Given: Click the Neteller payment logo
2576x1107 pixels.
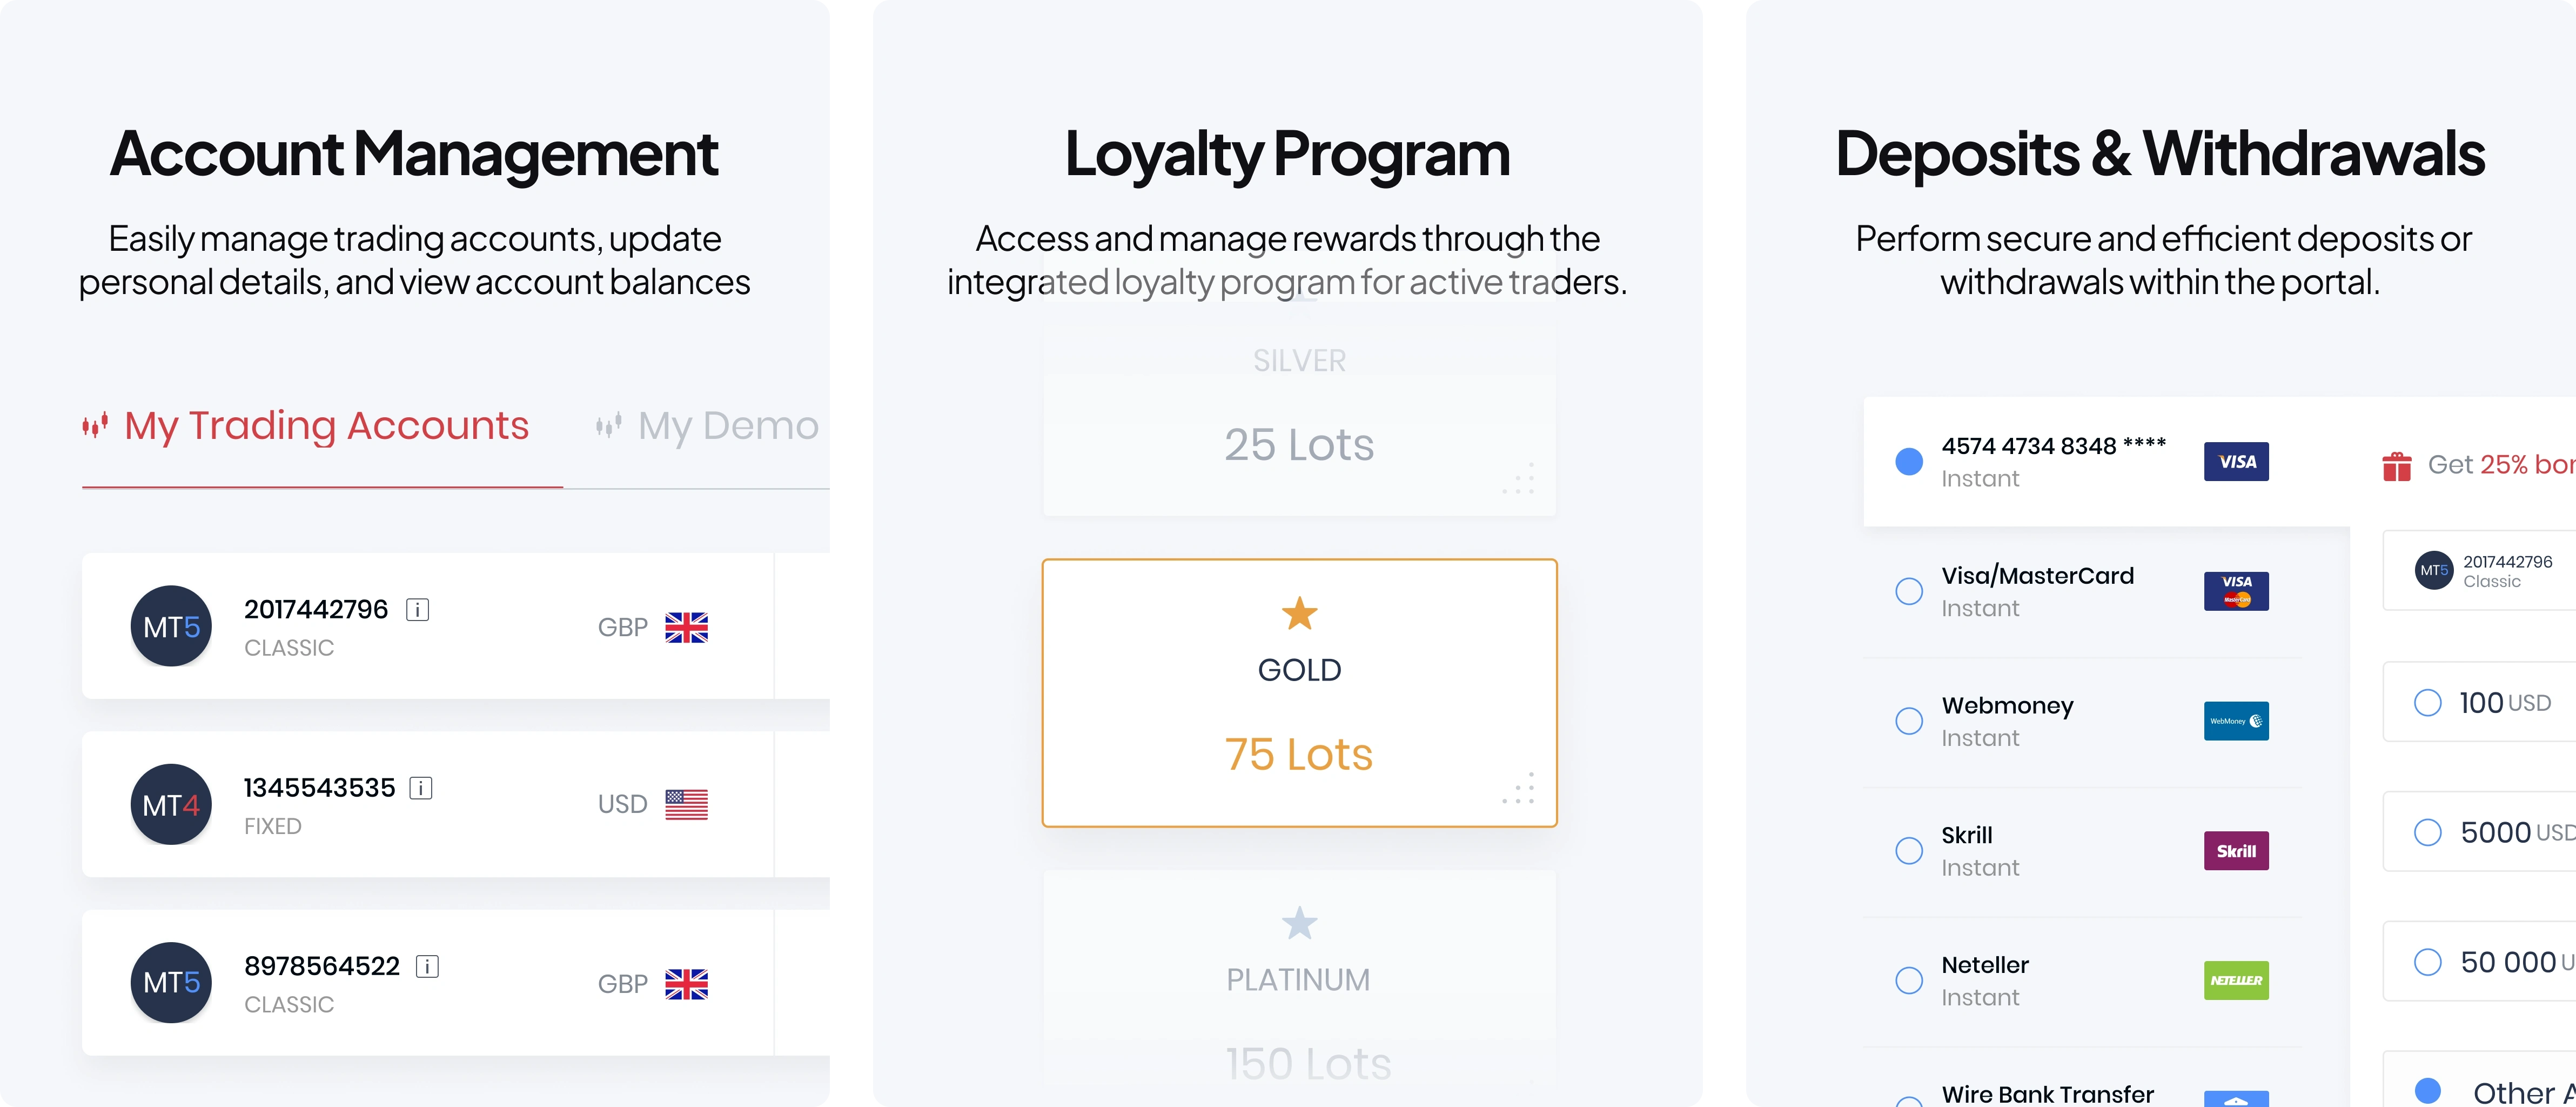Looking at the screenshot, I should click(x=2236, y=981).
